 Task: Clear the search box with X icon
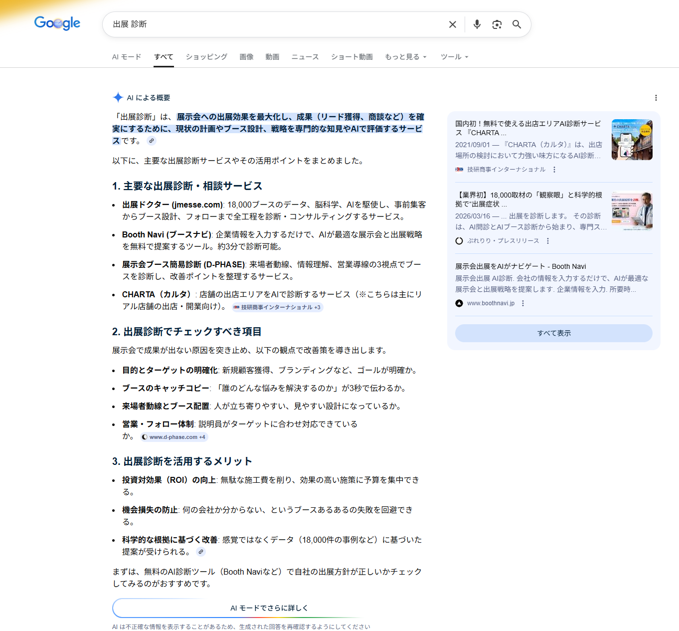pos(453,24)
